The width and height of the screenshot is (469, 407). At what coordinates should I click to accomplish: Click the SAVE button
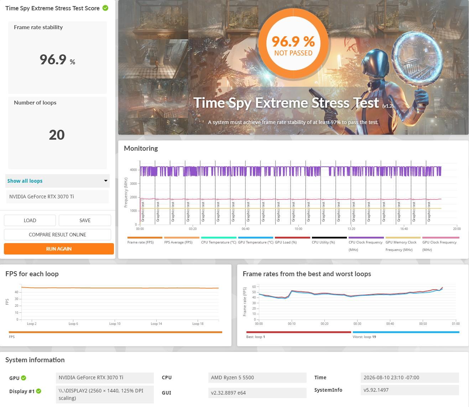85,220
